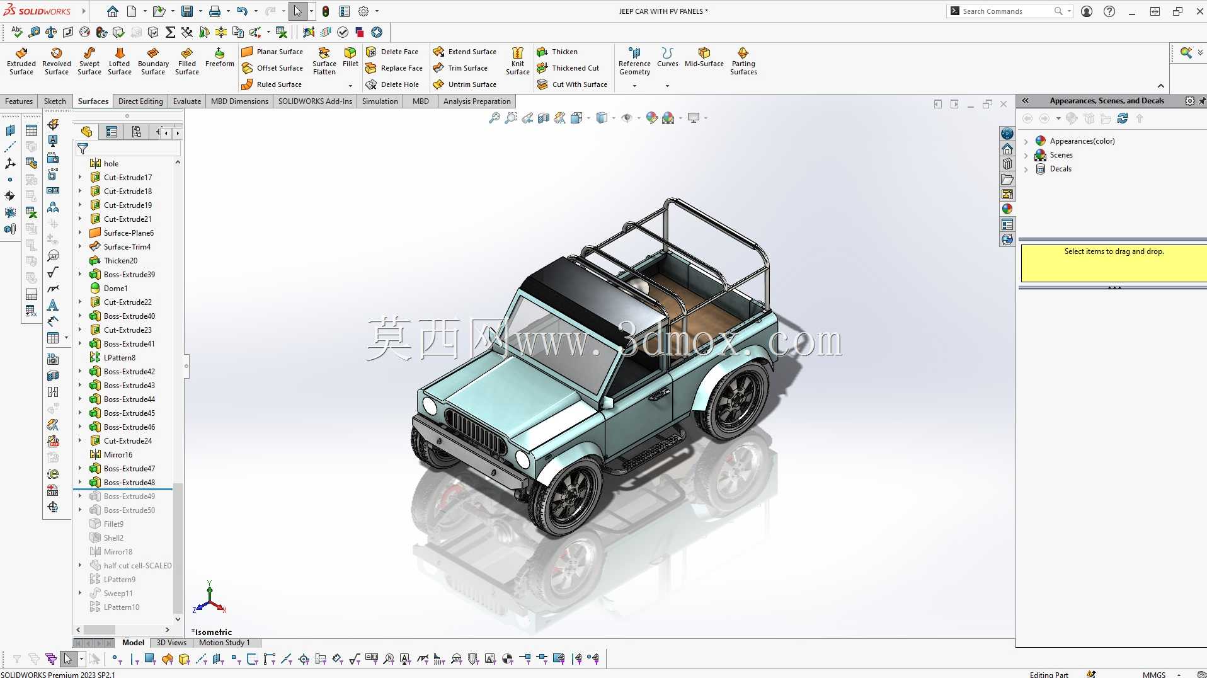This screenshot has width=1207, height=678.
Task: Click the Zoom to Fit icon in the view toolbar
Action: click(495, 118)
